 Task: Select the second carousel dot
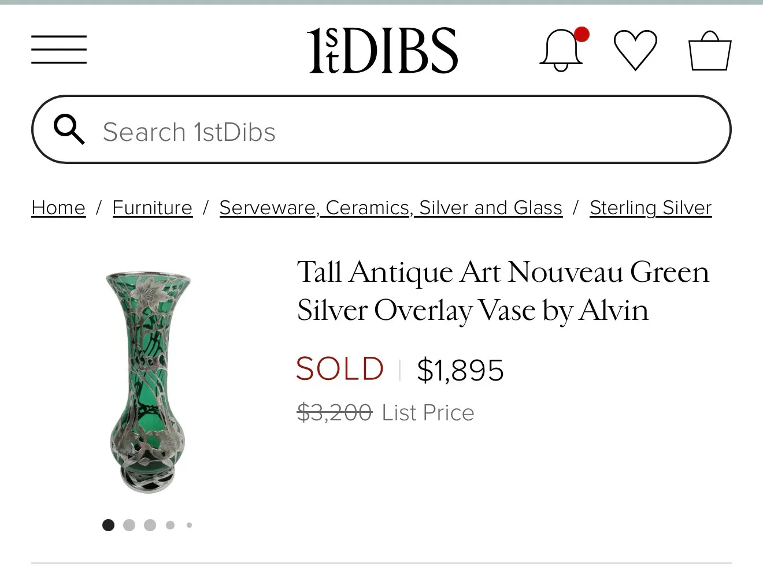click(x=129, y=525)
